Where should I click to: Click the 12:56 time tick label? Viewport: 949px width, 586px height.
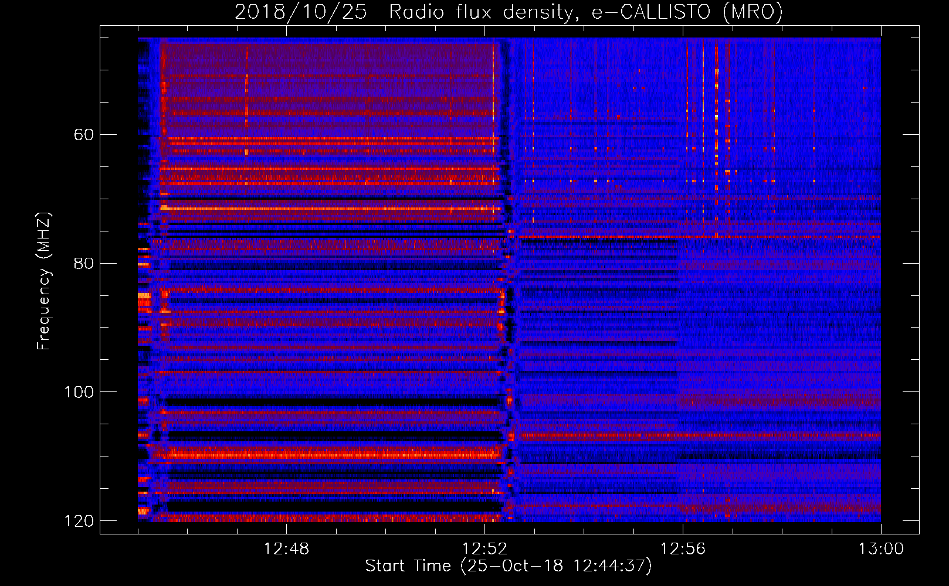pyautogui.click(x=683, y=549)
